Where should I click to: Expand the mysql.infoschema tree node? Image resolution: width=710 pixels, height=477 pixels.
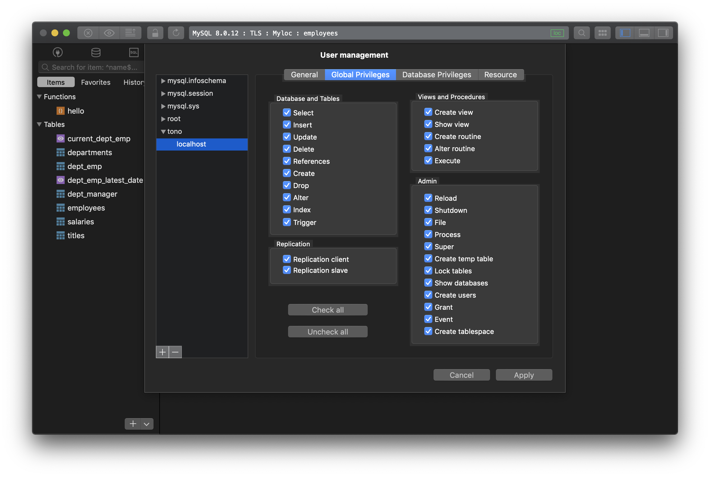click(x=162, y=80)
